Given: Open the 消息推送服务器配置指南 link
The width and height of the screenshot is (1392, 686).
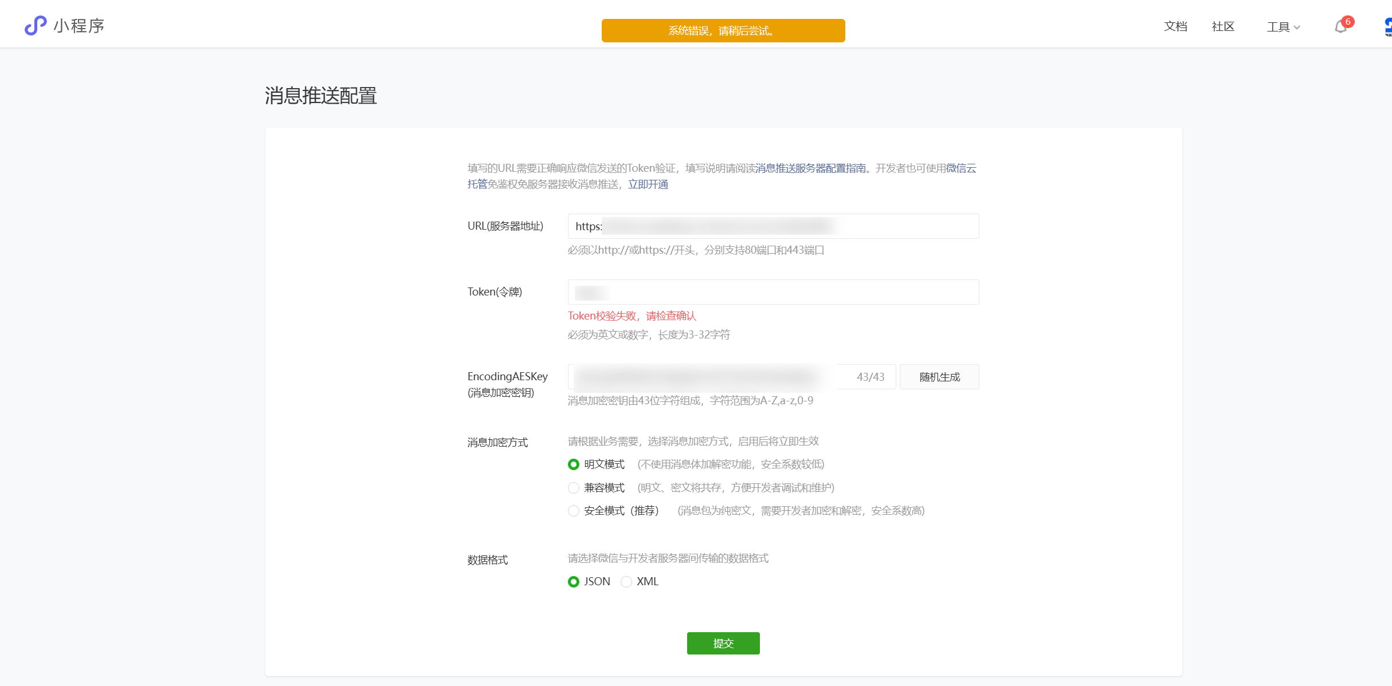Looking at the screenshot, I should point(810,168).
